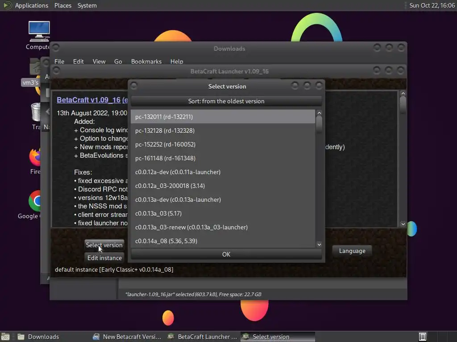The width and height of the screenshot is (457, 342).
Task: Click the MATE logo in top panel
Action: pyautogui.click(x=7, y=5)
